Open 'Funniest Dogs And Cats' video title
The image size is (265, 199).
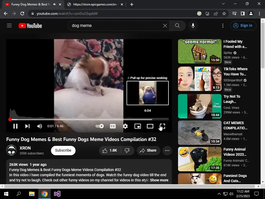pyautogui.click(x=235, y=178)
